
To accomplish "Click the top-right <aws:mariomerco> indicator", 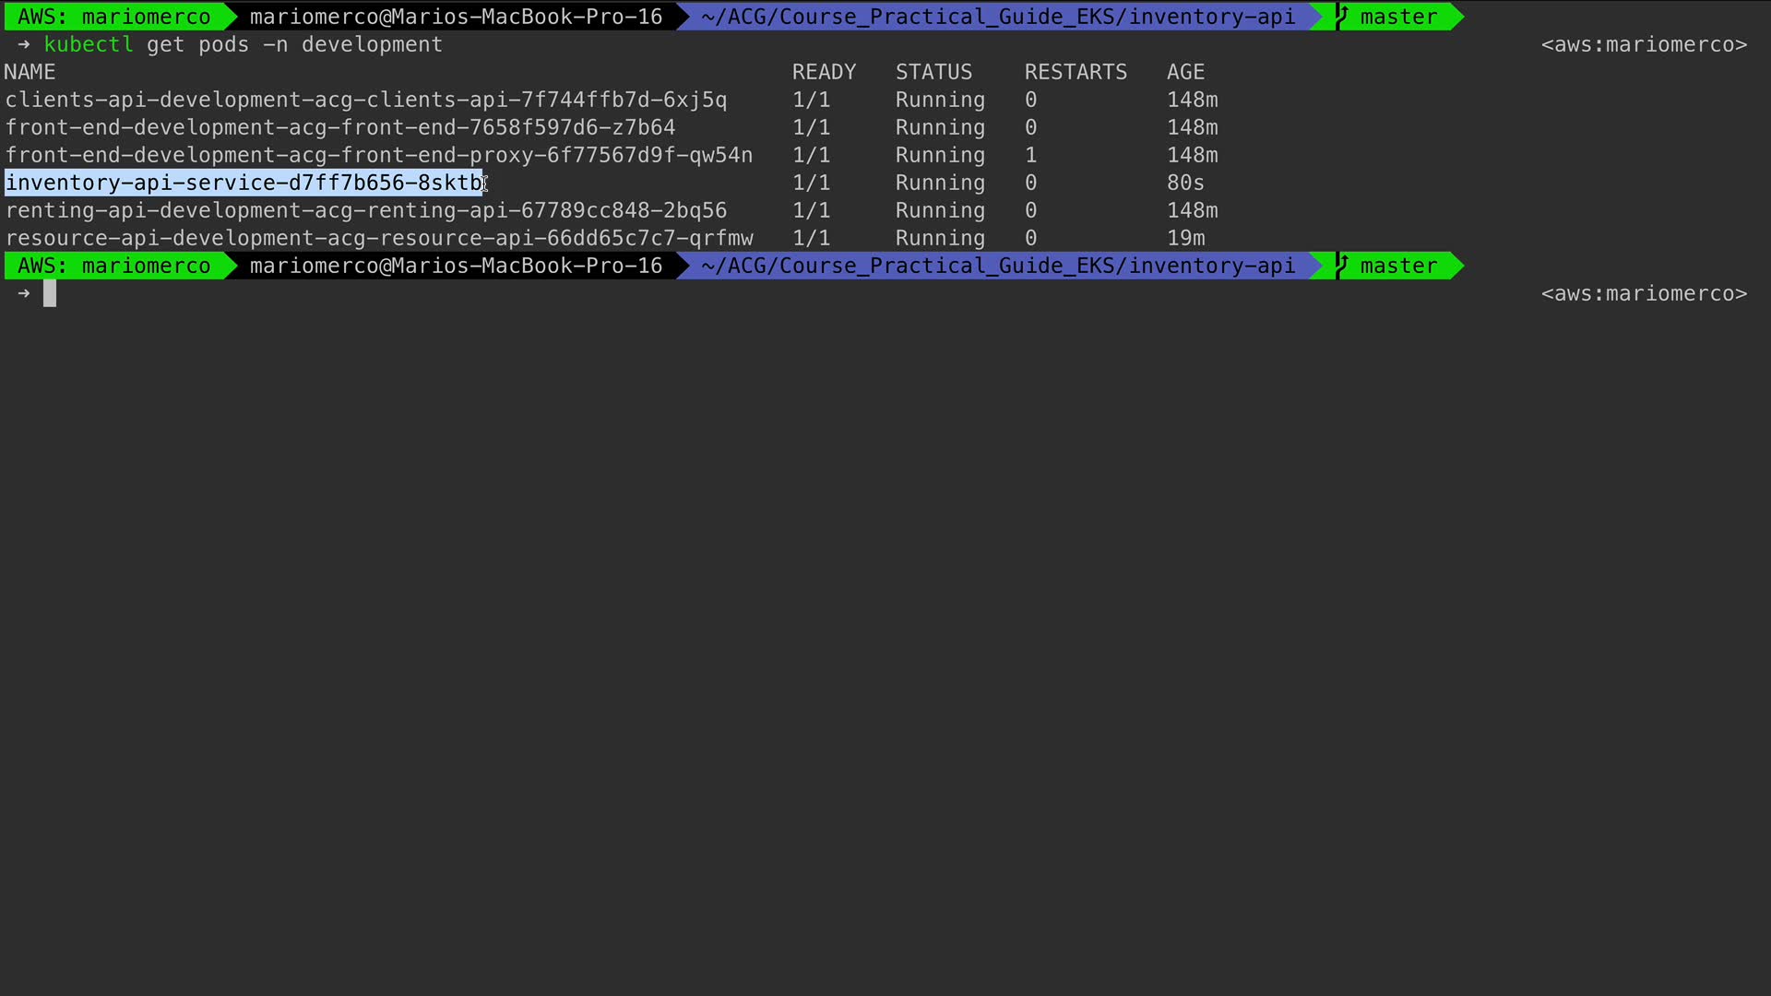I will coord(1644,44).
